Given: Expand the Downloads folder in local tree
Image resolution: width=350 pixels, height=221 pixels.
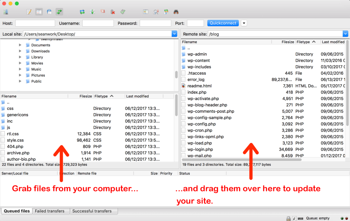Looking at the screenshot, I should click(x=20, y=51).
